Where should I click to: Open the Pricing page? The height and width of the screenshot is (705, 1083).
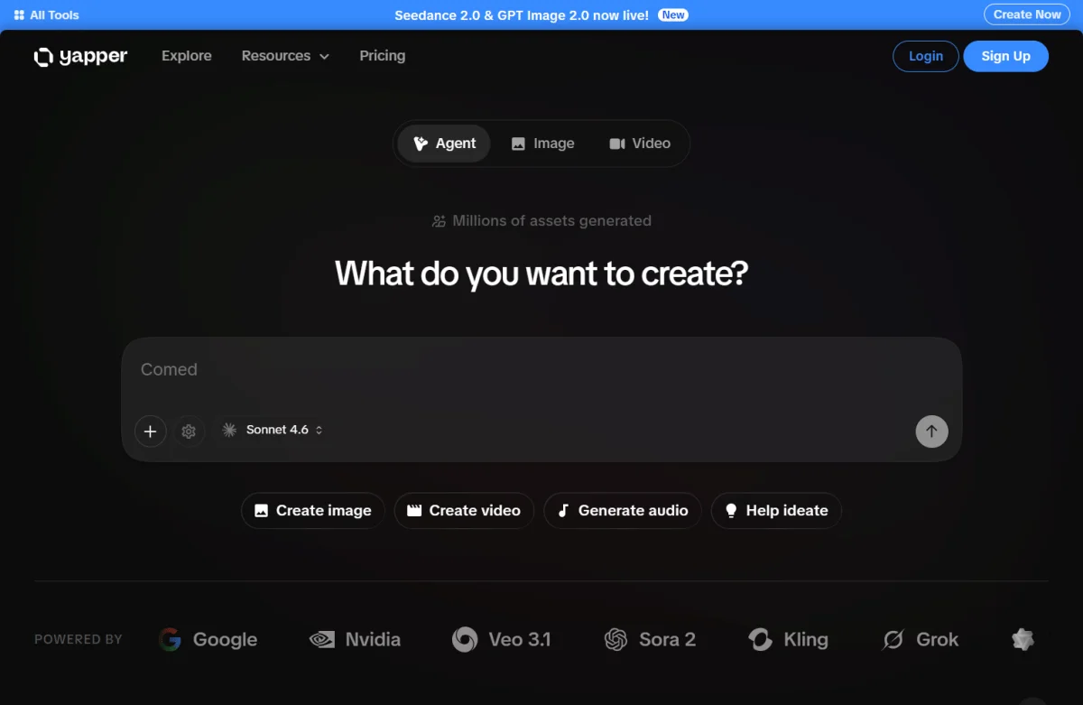[383, 56]
